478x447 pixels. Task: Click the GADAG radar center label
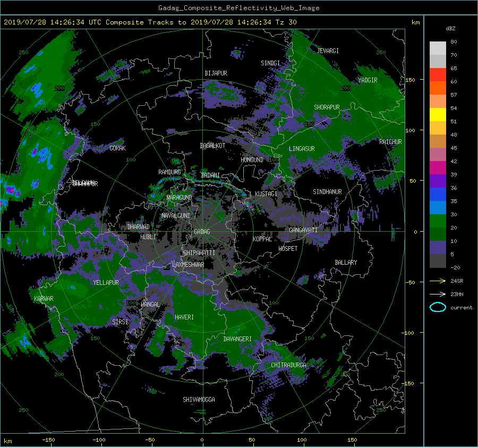tap(202, 232)
